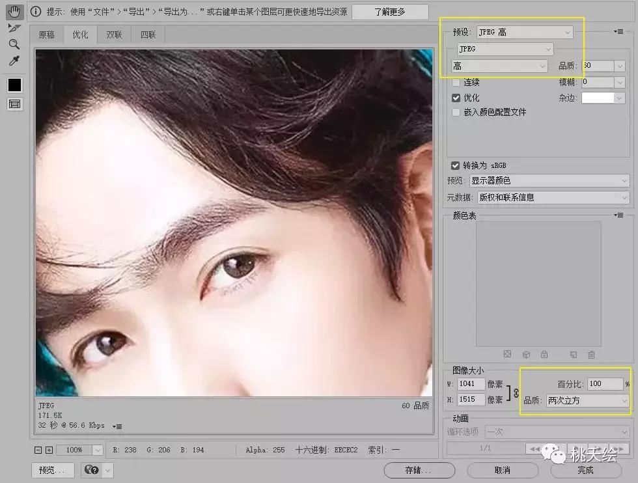Screen dimensions: 638x483
Task: Delete the selected color from the color table
Action: pos(592,355)
